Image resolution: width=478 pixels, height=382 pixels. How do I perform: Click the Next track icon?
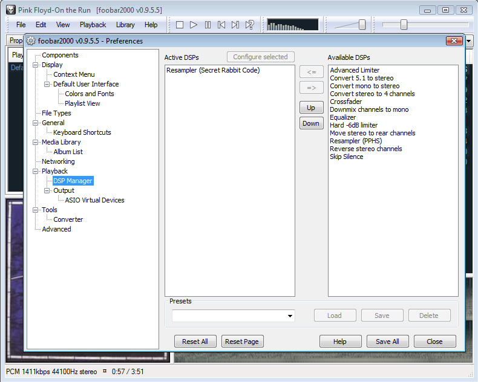pyautogui.click(x=235, y=25)
